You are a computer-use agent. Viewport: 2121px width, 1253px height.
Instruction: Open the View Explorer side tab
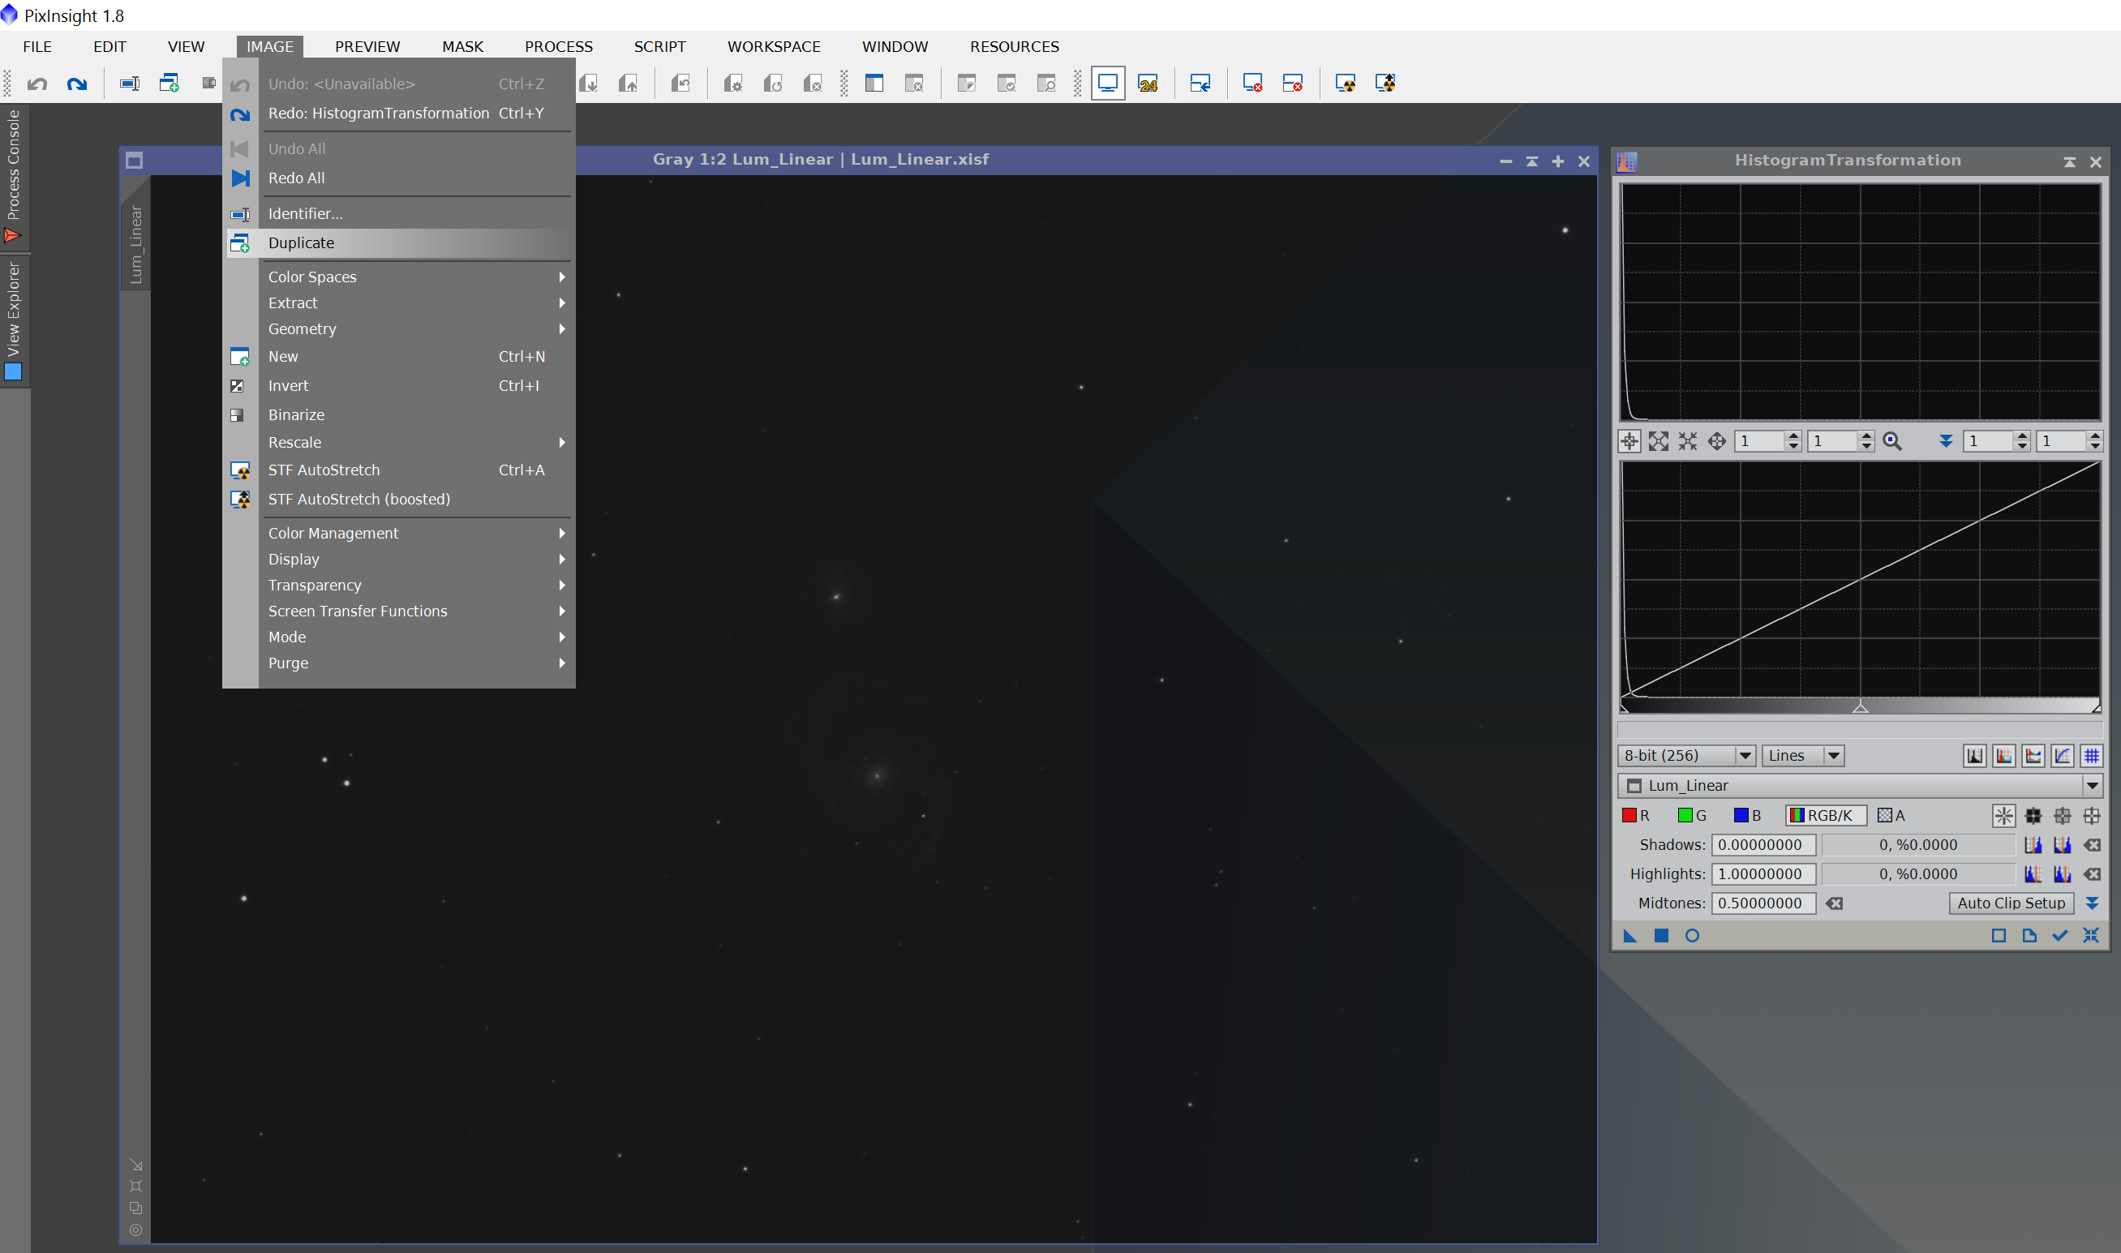tap(14, 321)
